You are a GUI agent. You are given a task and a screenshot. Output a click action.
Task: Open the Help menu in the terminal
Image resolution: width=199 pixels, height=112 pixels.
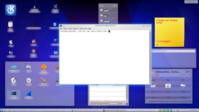pyautogui.click(x=89, y=29)
